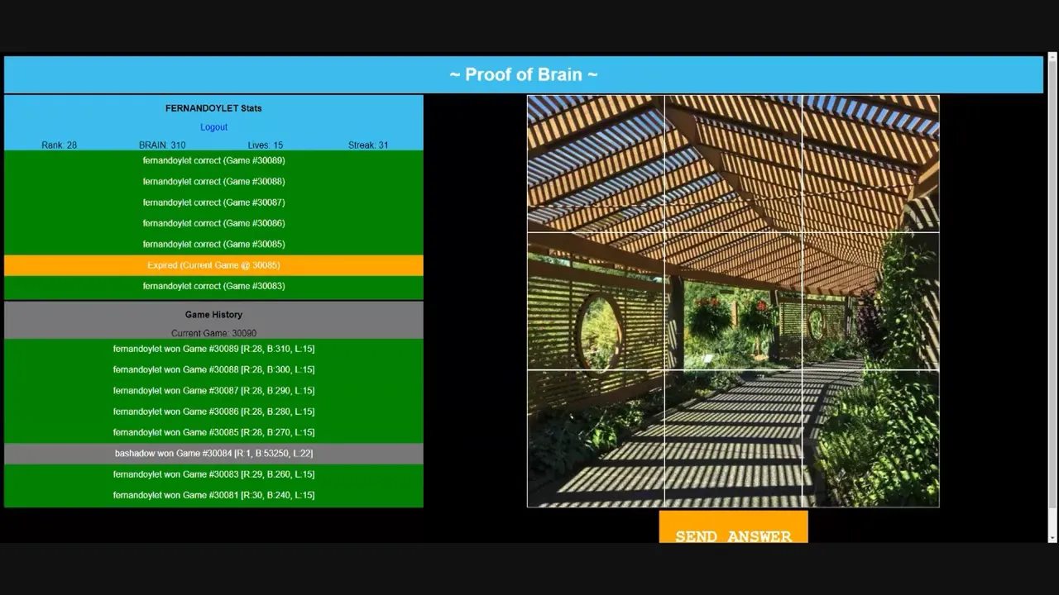Click the 'Game History' heading
Screen dimensions: 1059x595
(x=213, y=315)
